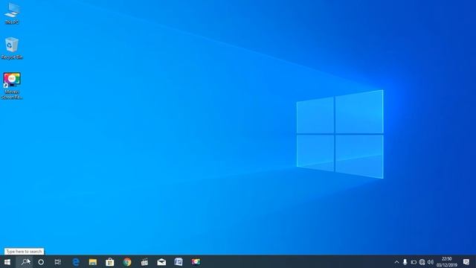Select the This PC desktop icon

click(12, 13)
